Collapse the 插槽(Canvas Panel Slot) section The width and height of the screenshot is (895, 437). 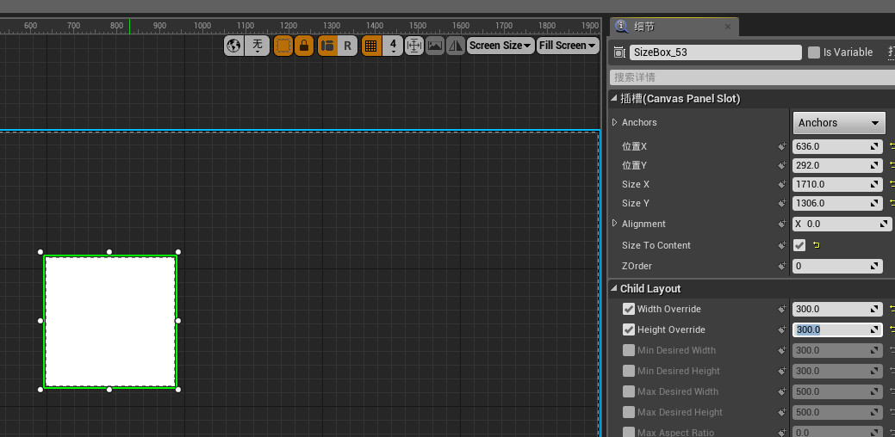pyautogui.click(x=614, y=99)
